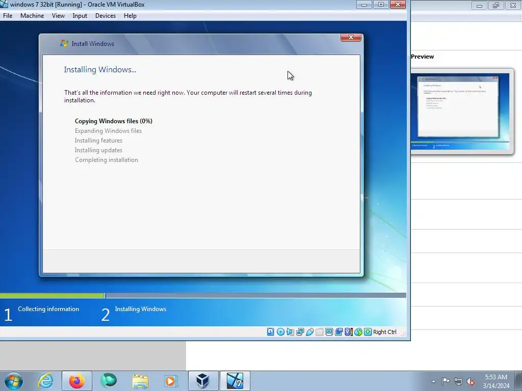Click the mouse integration status icon
Viewport: 522px width, 391px height.
pos(358,332)
